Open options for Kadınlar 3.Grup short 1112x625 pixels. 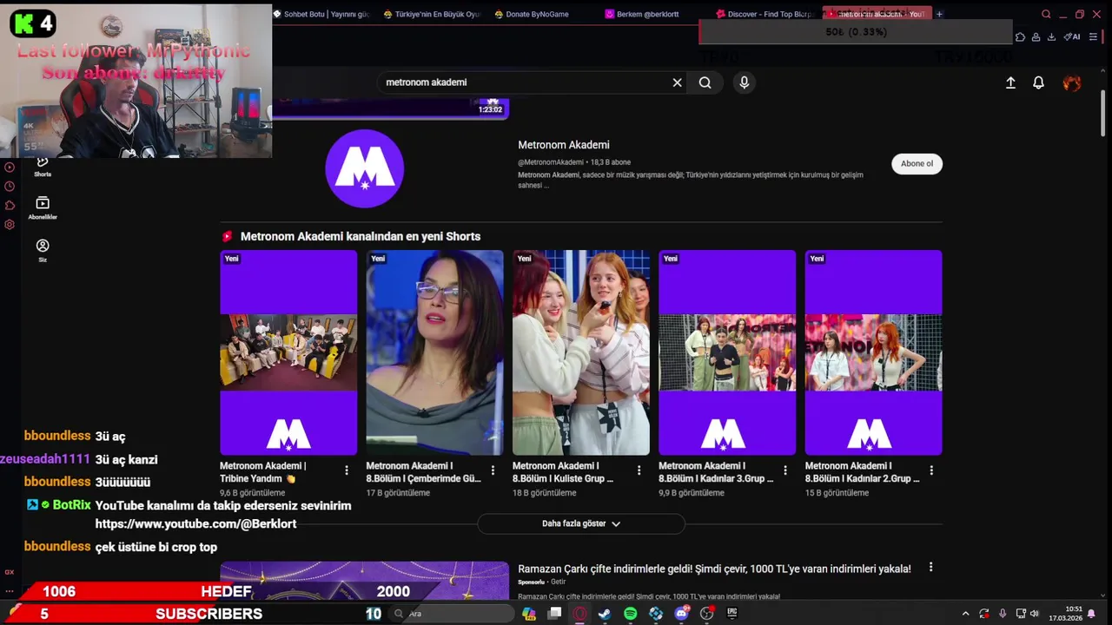pos(785,470)
